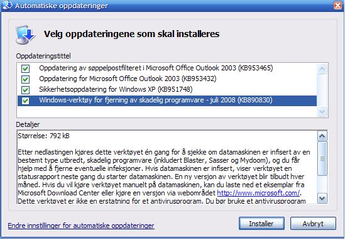
Task: Click the Avbryt button
Action: [x=313, y=224]
